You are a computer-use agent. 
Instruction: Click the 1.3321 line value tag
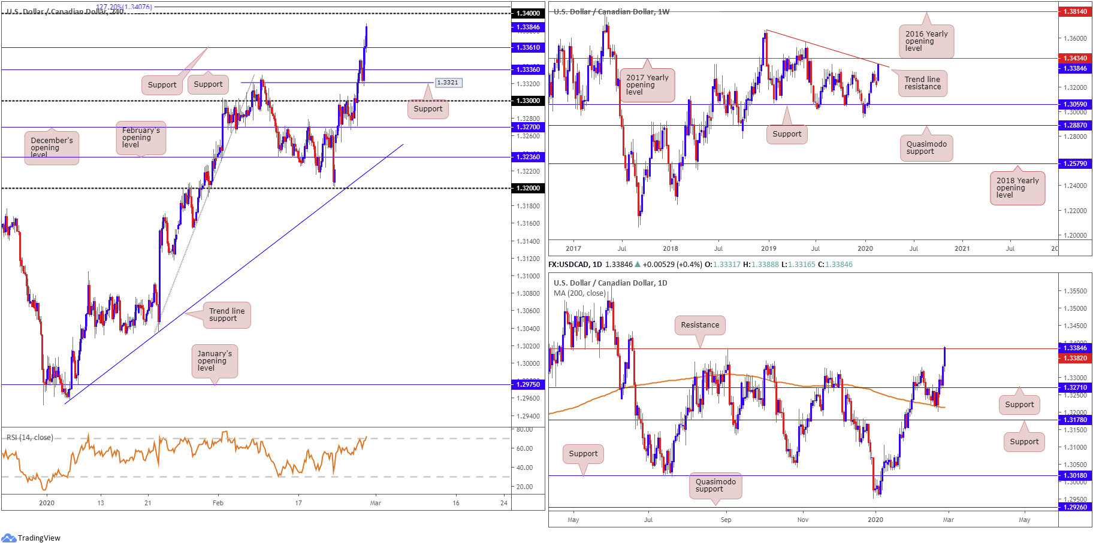pos(448,83)
